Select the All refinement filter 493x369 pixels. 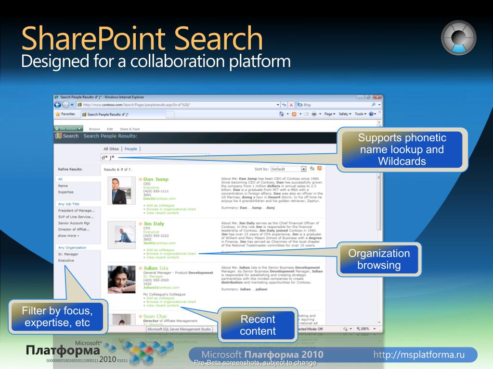click(60, 179)
